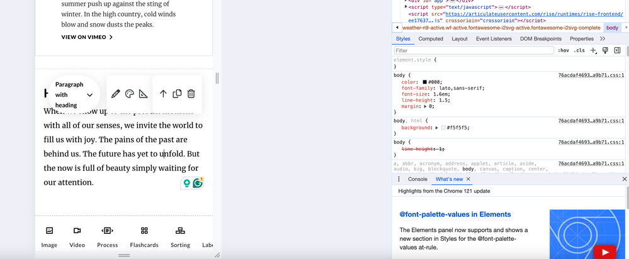Screen dimensions: 629x259
Task: Open stylesheet link beside body, html rule
Action: click(591, 121)
